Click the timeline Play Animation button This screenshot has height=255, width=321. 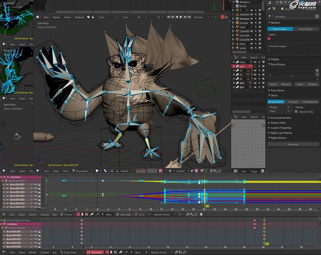point(181,17)
